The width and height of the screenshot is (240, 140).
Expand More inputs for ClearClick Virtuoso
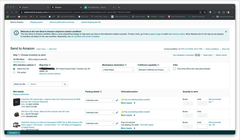click(128, 128)
